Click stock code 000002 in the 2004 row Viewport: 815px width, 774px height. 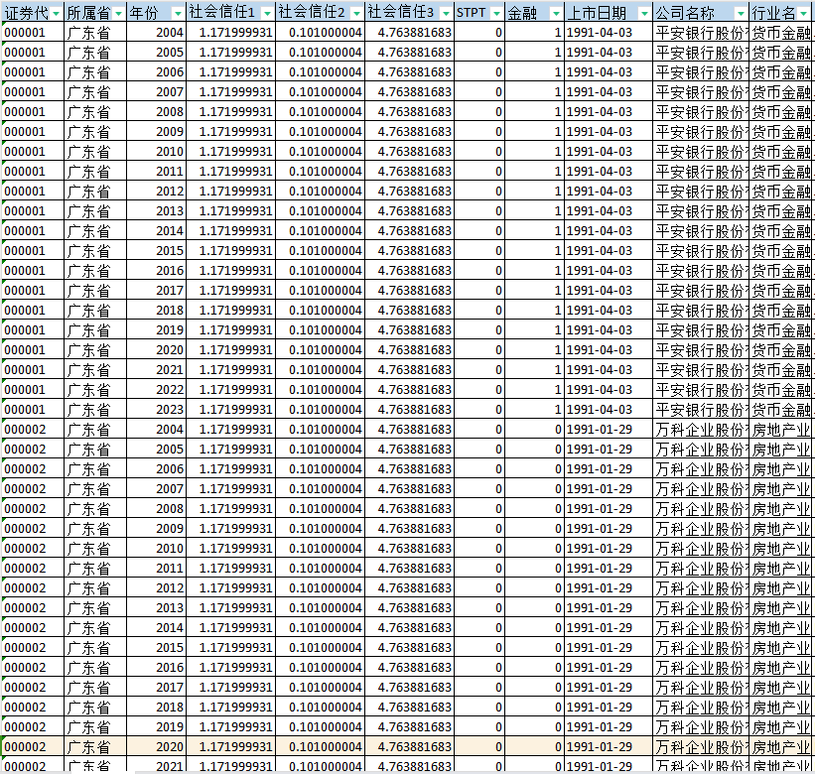(33, 430)
